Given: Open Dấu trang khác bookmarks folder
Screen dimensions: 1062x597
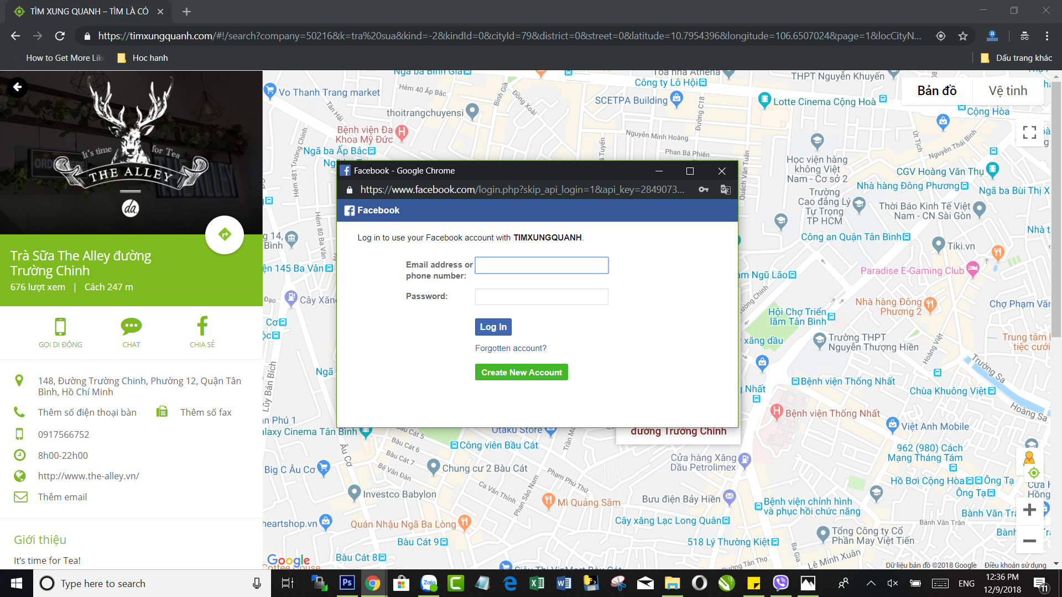Looking at the screenshot, I should coord(1016,58).
